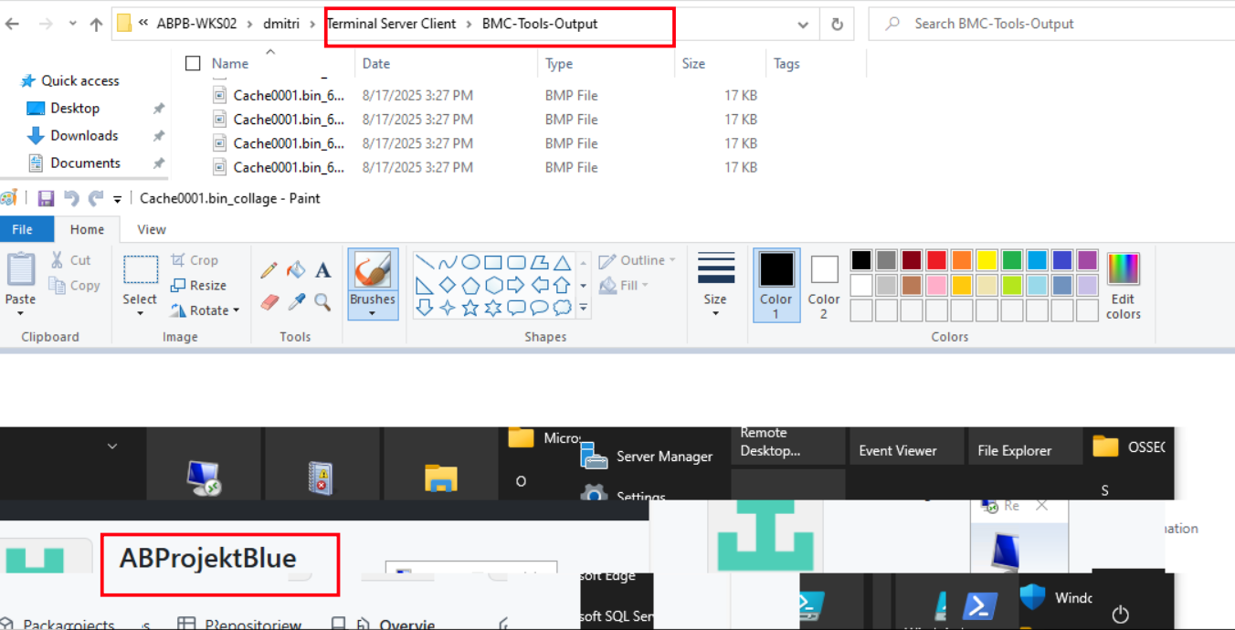
Task: Activate the Color picker eyedropper
Action: [x=296, y=301]
